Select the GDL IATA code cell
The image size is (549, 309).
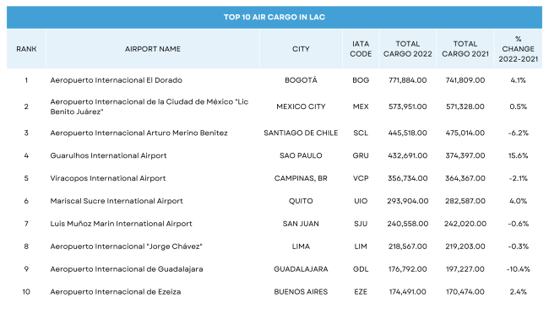[x=361, y=269]
